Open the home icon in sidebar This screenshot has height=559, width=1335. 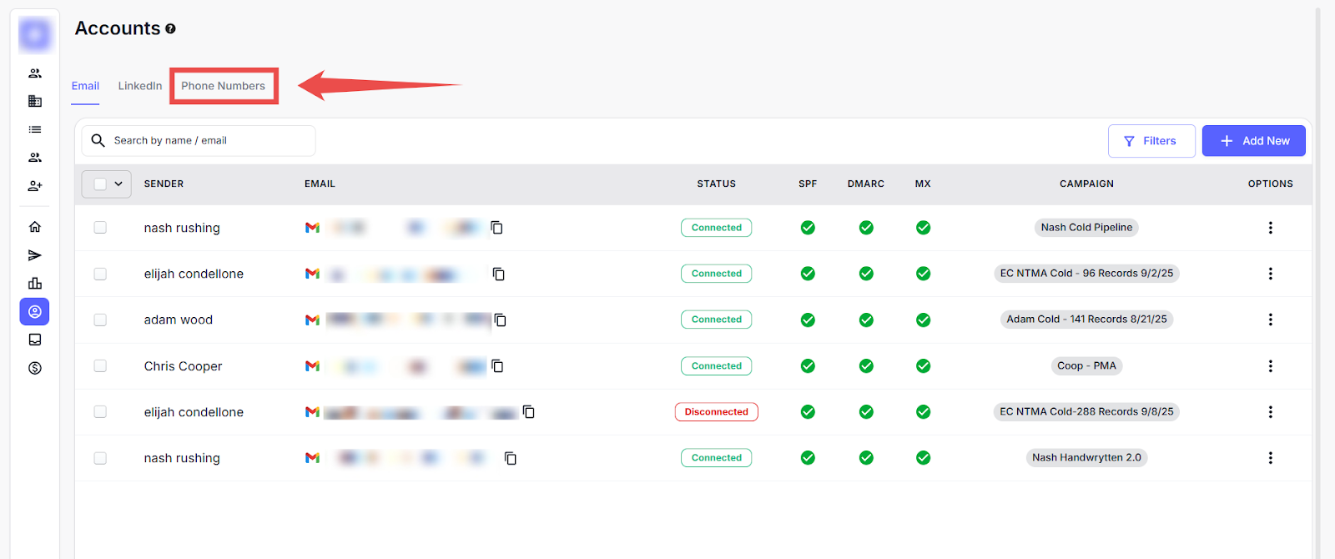click(35, 227)
